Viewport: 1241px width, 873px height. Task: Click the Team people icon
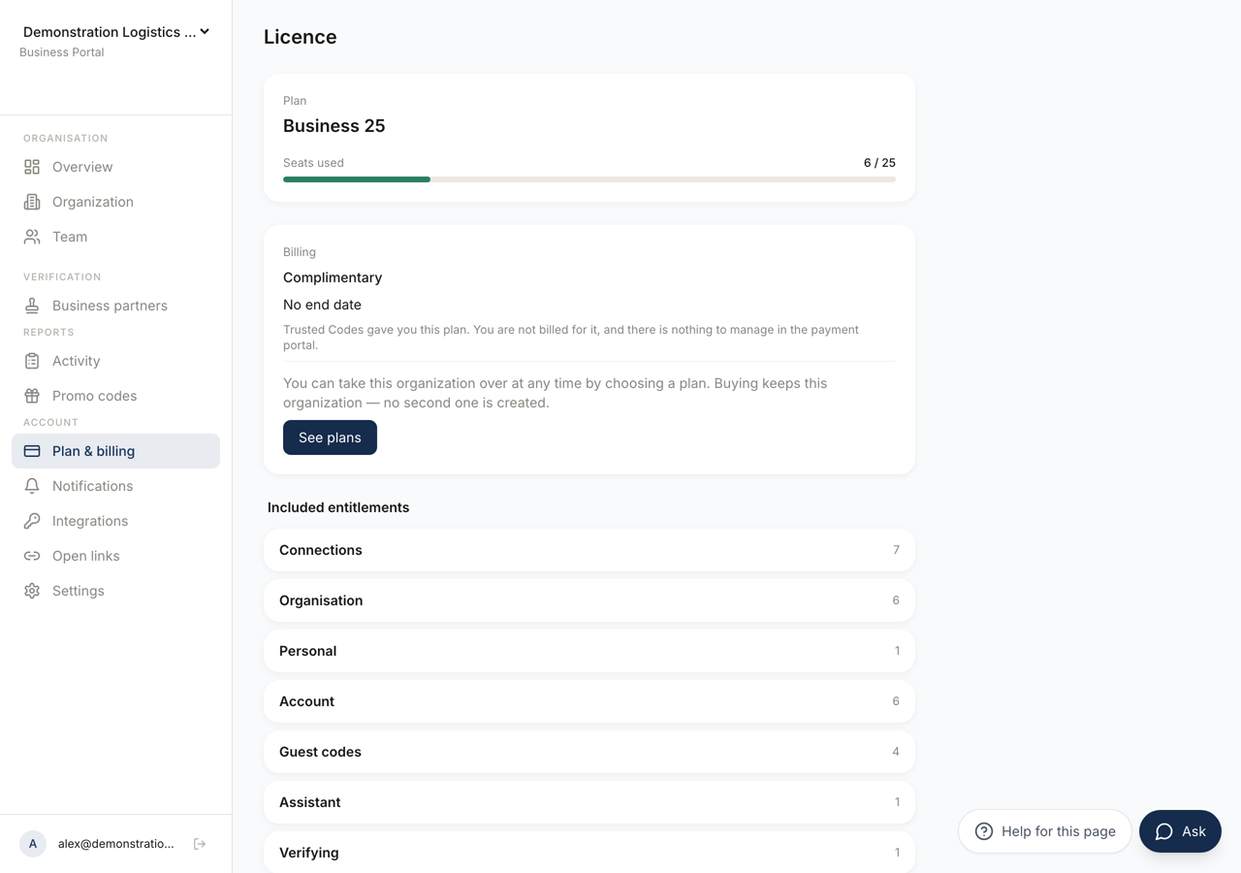coord(32,237)
